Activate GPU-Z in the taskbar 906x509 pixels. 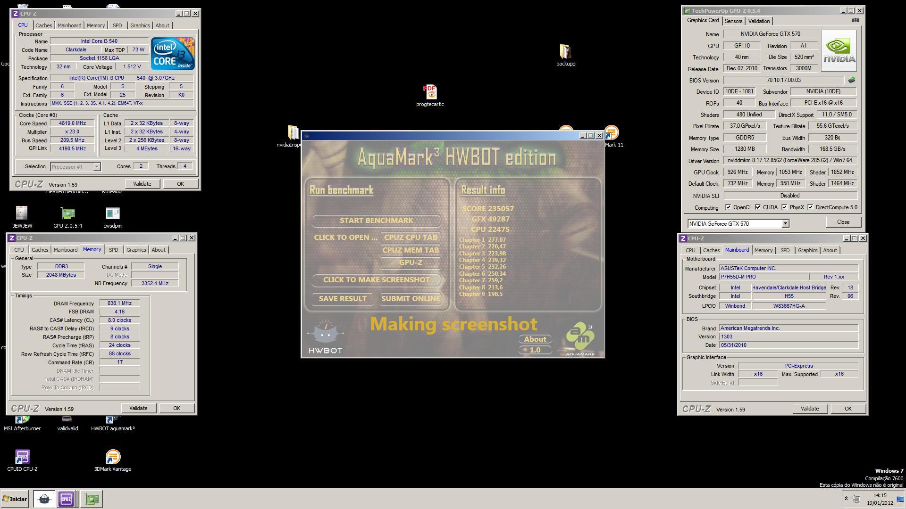tap(92, 499)
